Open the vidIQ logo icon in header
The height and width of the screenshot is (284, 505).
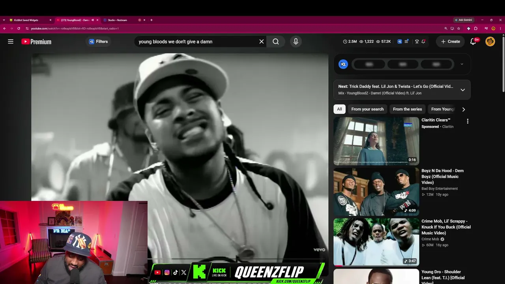(x=400, y=41)
